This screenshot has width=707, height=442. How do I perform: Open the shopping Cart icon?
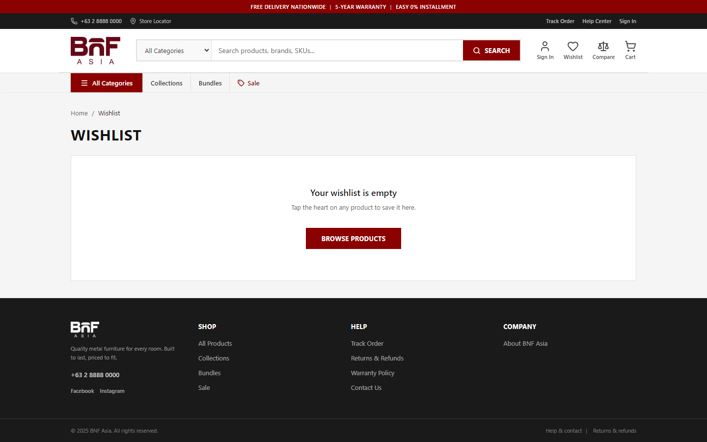tap(630, 46)
